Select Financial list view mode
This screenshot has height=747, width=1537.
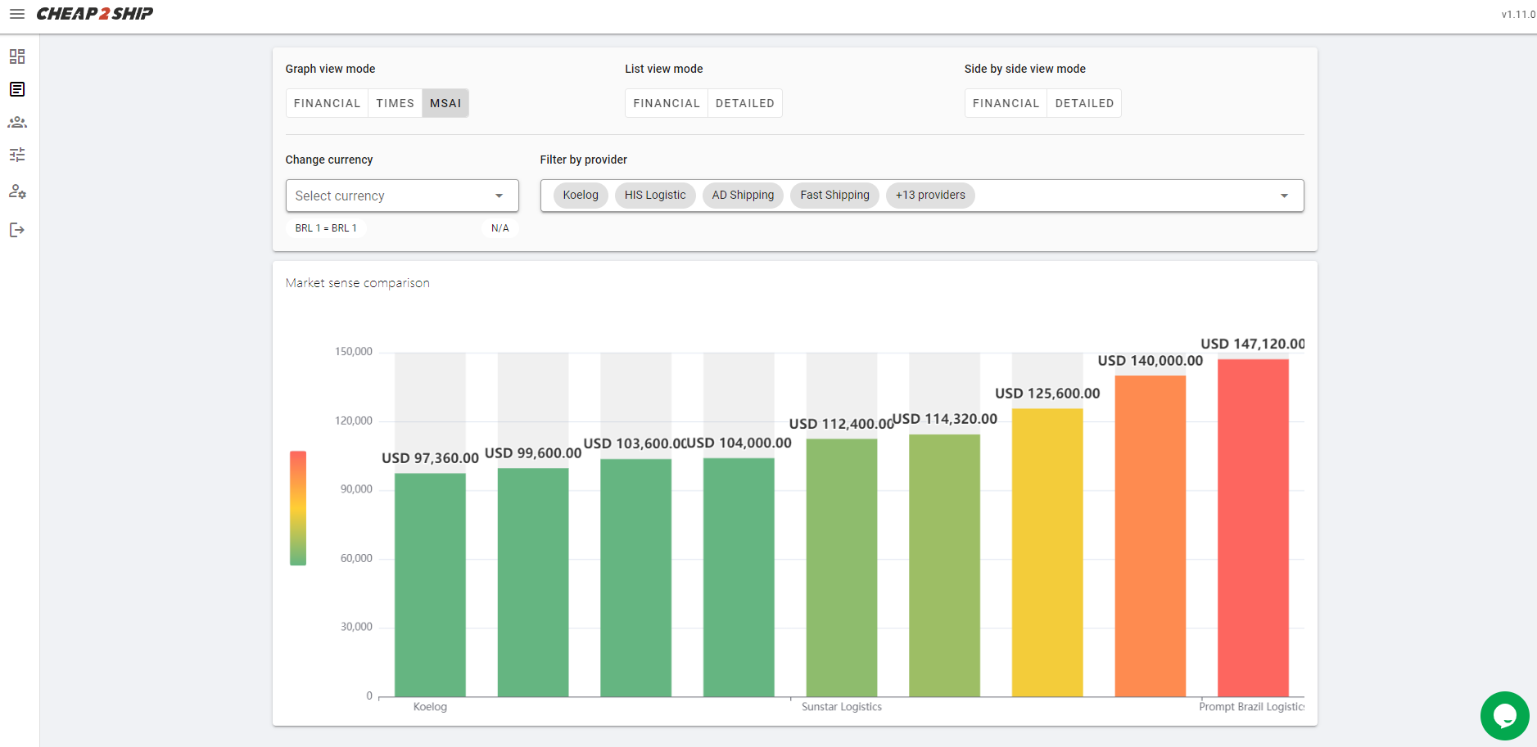tap(667, 103)
